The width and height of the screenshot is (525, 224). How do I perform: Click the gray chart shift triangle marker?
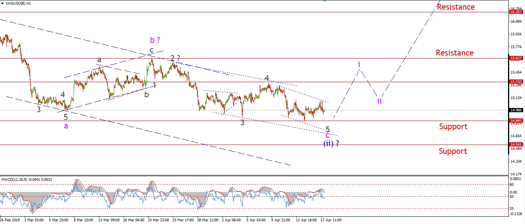pyautogui.click(x=324, y=2)
